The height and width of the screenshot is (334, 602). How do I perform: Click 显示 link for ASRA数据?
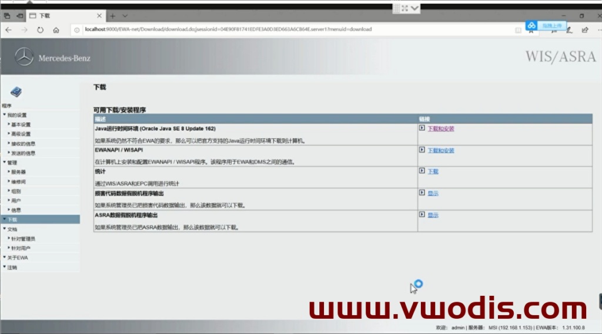point(433,215)
